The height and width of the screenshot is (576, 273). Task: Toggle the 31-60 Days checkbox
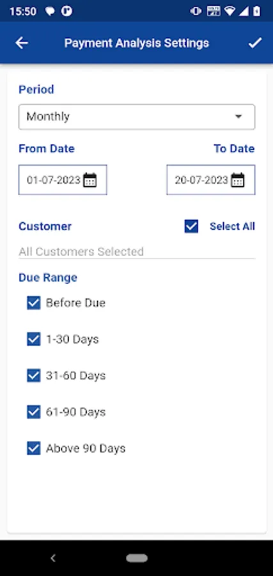coord(34,376)
